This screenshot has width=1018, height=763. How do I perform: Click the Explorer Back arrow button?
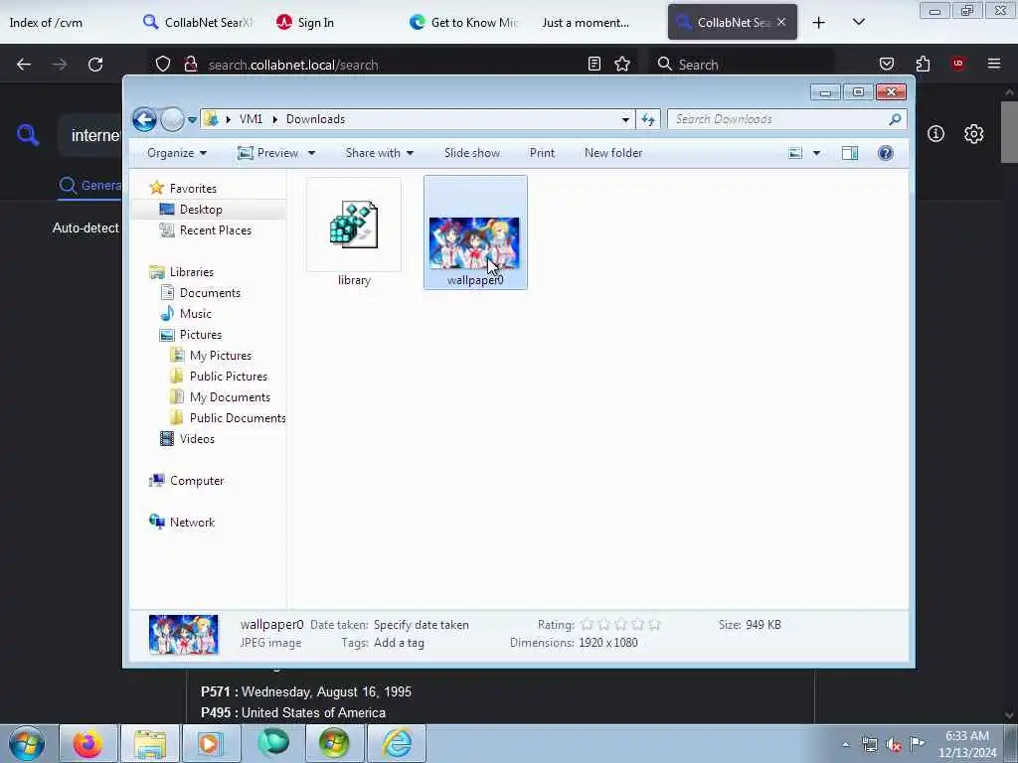(x=144, y=119)
